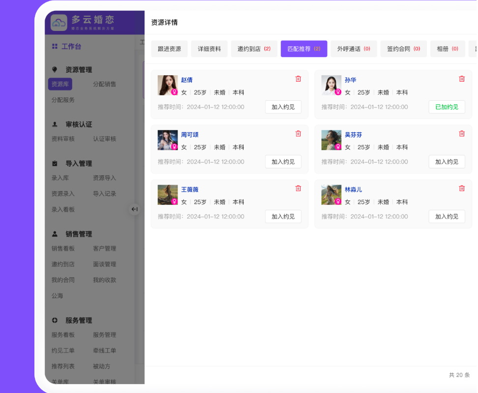
Task: Remove 林淼儿 with the trash icon
Action: pos(461,189)
